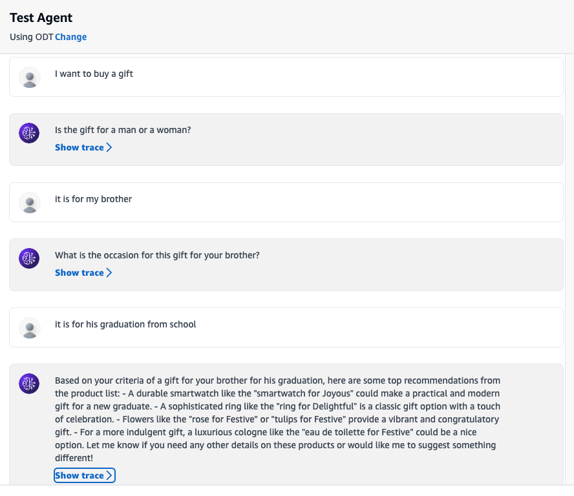This screenshot has height=496, width=574.
Task: Click user avatar beside graduation message
Action: (x=30, y=328)
